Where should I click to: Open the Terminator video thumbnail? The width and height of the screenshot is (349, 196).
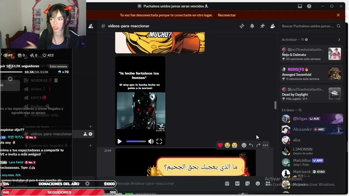(141, 111)
